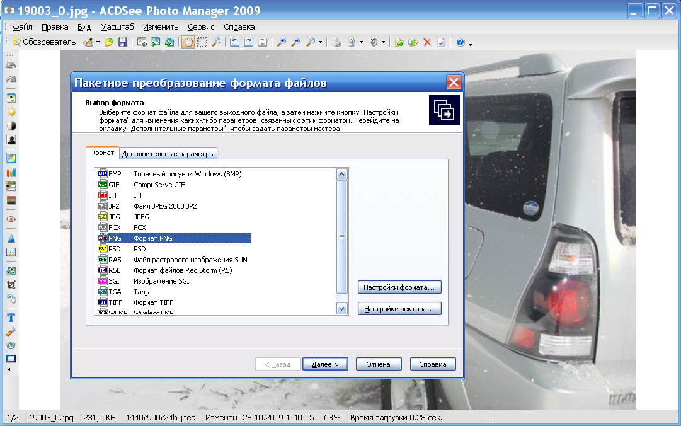Select the hand scroll tool
This screenshot has width=681, height=426.
click(188, 42)
